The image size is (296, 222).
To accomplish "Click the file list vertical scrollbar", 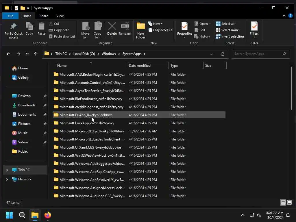I will click(x=291, y=88).
